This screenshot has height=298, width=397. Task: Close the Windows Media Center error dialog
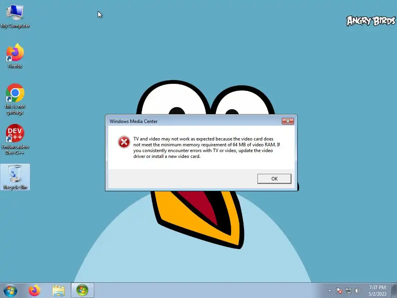click(288, 121)
